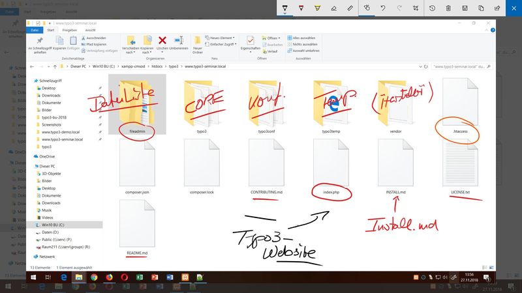Expand the Öffnen dropdown in ribbon
This screenshot has width=522, height=293.
273,38
